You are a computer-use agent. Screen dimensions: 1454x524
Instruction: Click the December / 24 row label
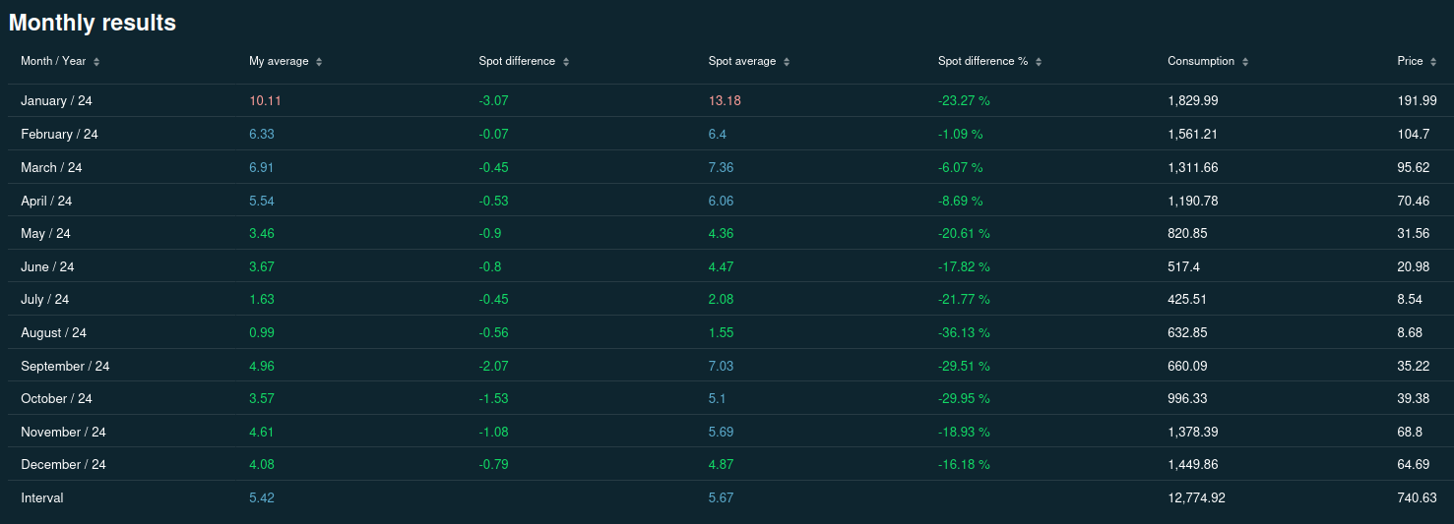click(63, 465)
